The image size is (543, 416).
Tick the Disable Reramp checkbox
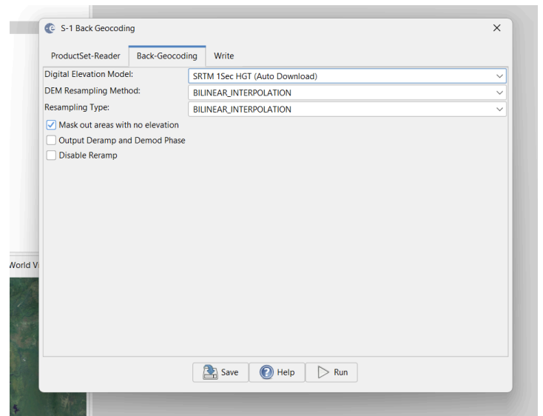[51, 155]
